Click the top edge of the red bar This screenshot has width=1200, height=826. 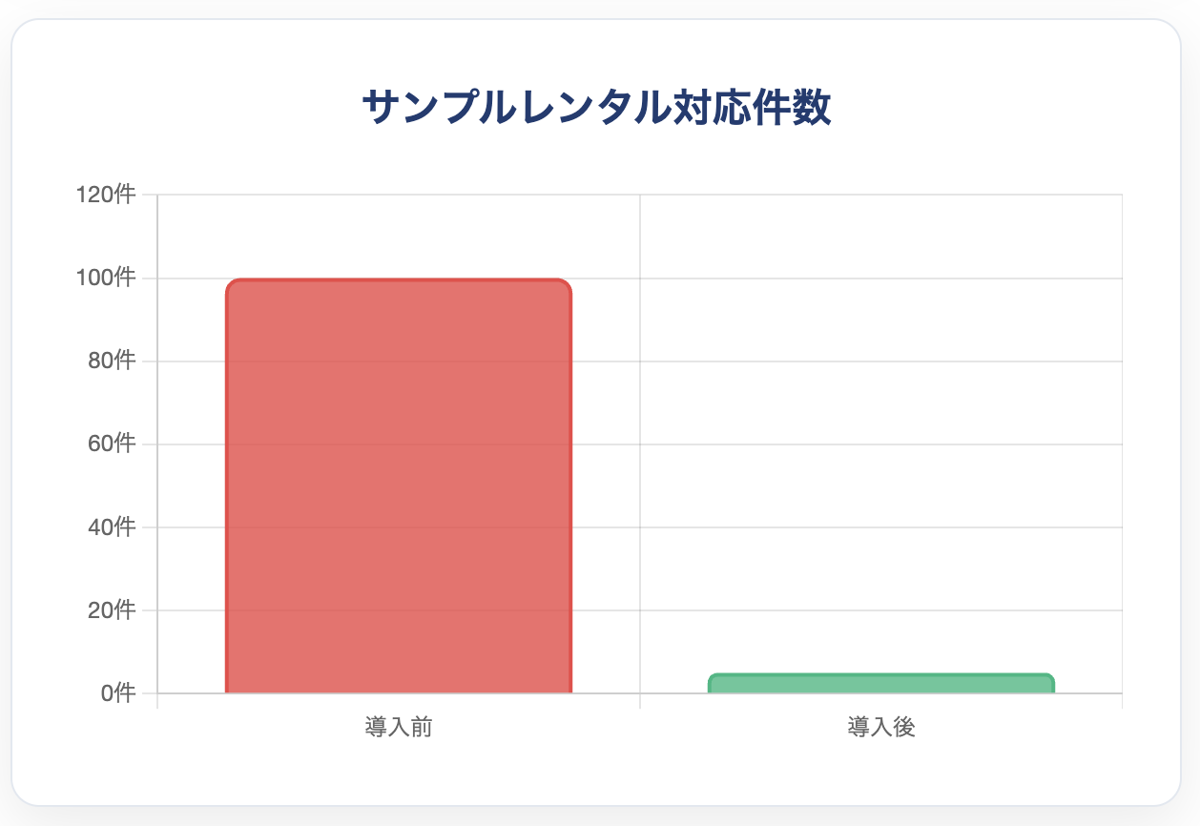click(399, 280)
